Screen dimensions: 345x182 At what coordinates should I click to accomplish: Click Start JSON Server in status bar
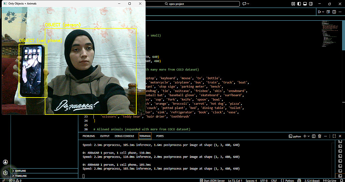(212, 181)
